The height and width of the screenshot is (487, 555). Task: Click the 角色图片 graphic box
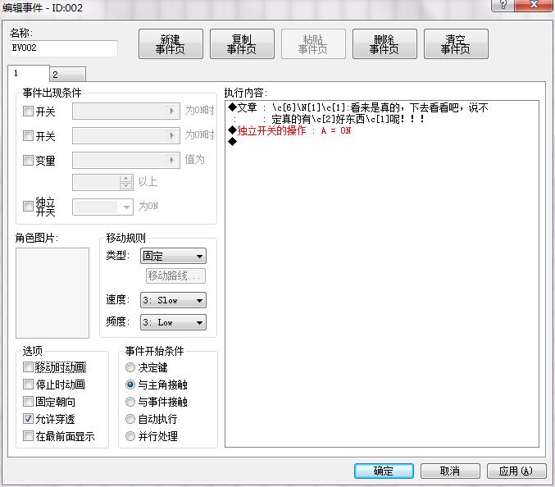[x=52, y=293]
